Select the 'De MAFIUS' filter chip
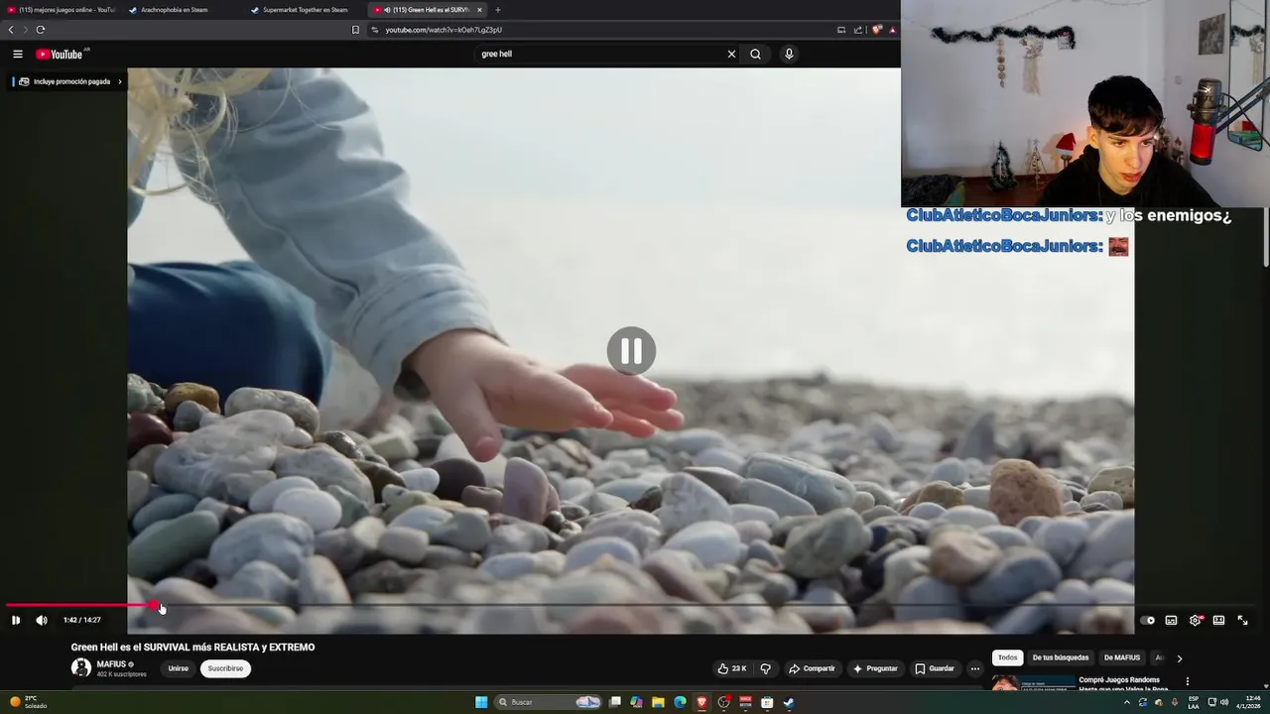 [1122, 657]
